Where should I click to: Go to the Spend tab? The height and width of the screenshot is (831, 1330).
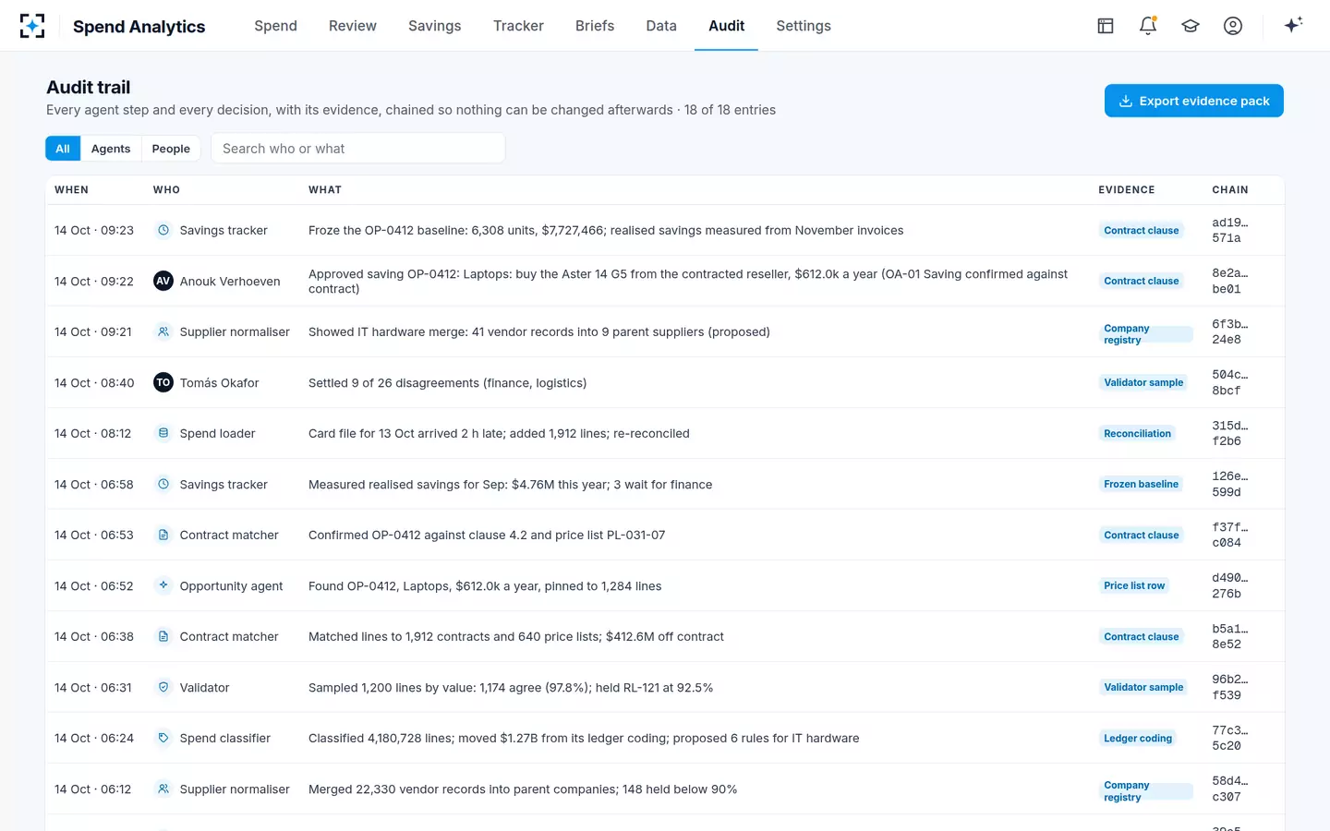276,26
